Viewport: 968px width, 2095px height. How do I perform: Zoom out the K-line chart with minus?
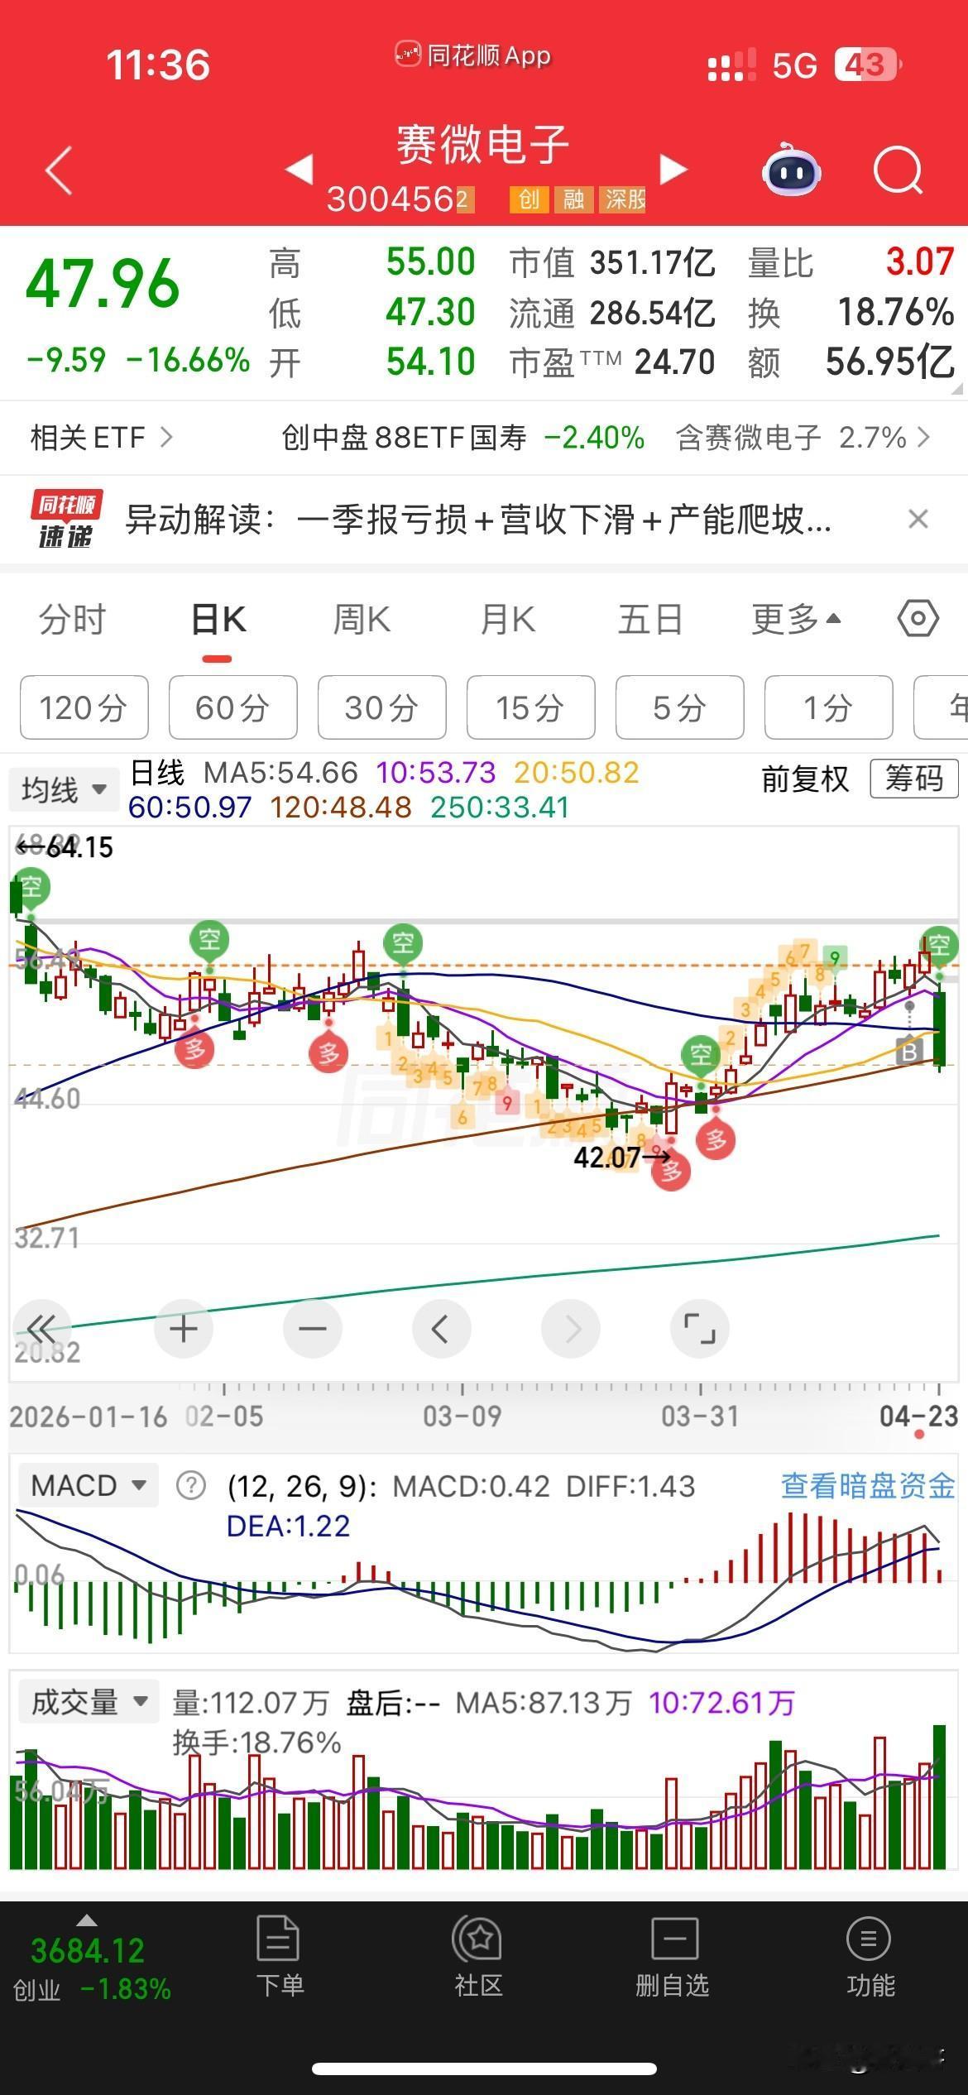tap(313, 1329)
